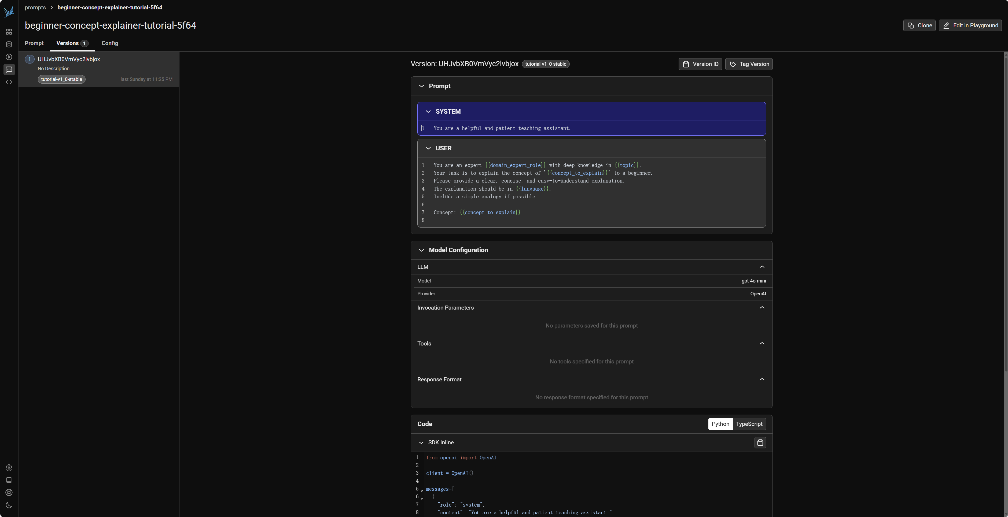The width and height of the screenshot is (1008, 517).
Task: Copy the SDK Inline code snippet
Action: (x=760, y=443)
